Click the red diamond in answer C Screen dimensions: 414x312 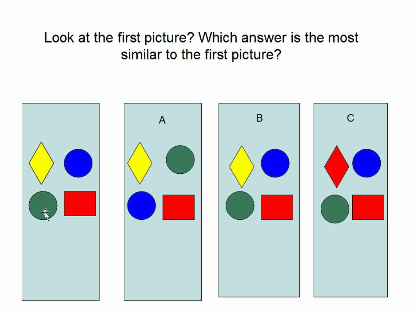click(x=337, y=167)
